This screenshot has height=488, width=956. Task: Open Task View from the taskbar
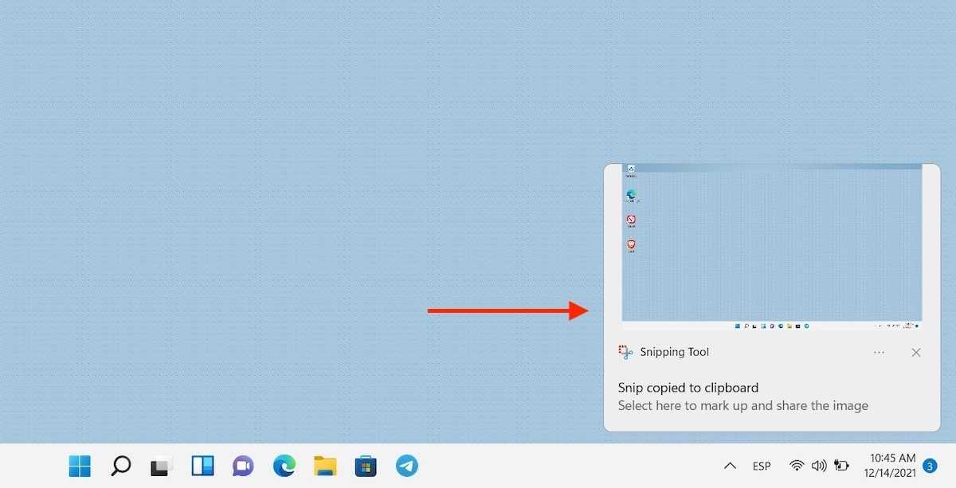[162, 466]
